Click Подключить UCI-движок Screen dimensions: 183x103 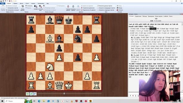(88, 10)
